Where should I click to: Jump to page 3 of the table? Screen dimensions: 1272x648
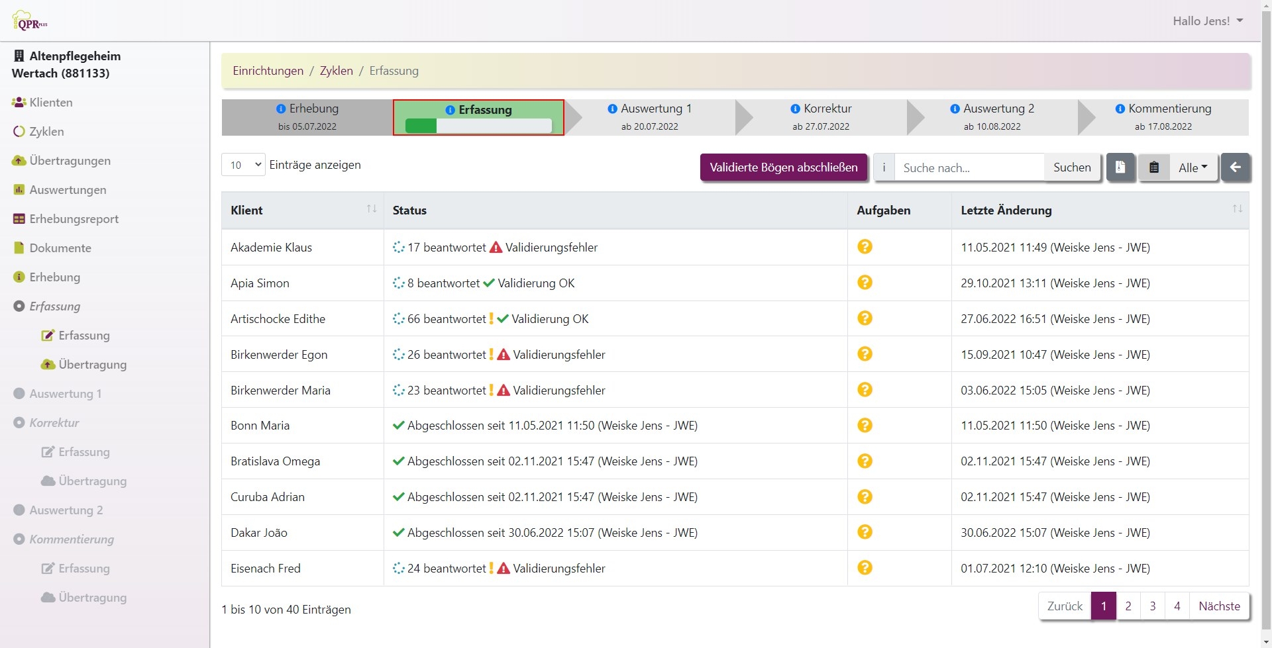1153,606
